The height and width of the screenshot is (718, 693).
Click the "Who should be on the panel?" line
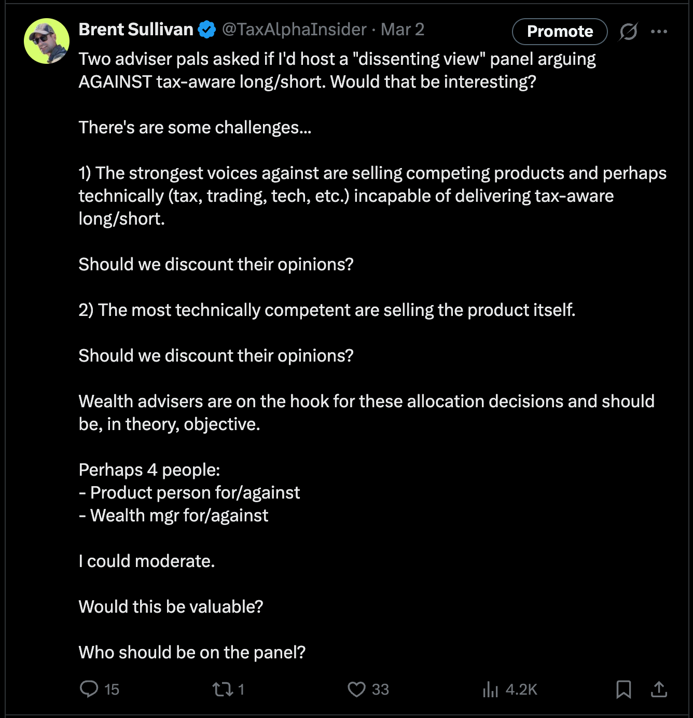coord(192,652)
